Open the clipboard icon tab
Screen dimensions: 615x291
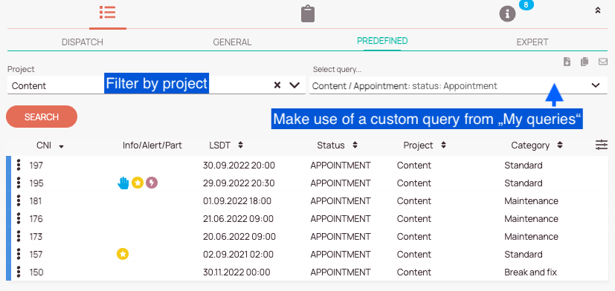(308, 13)
